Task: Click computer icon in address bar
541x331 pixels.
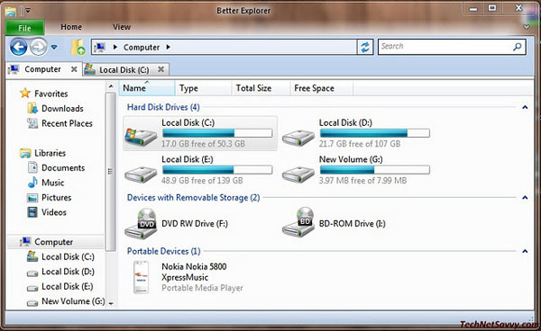Action: [x=100, y=47]
